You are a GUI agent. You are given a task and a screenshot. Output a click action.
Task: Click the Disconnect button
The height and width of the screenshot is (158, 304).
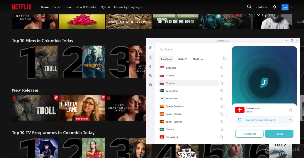click(249, 134)
